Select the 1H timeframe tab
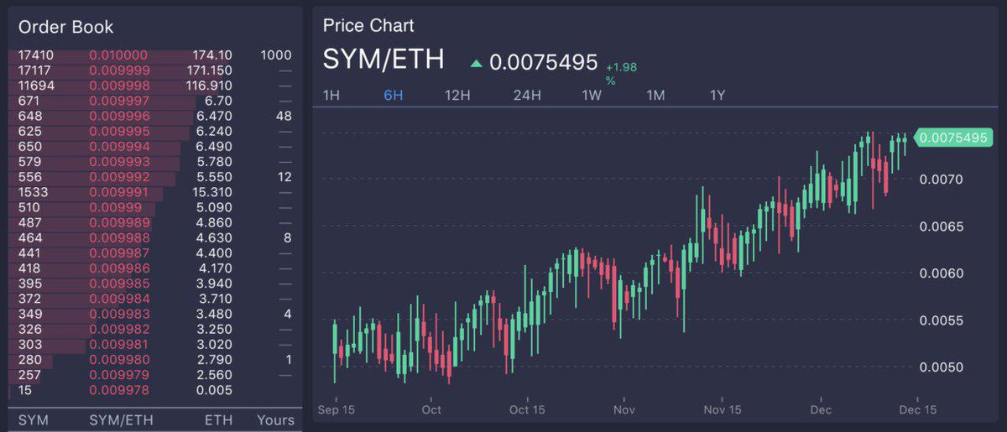 click(331, 95)
